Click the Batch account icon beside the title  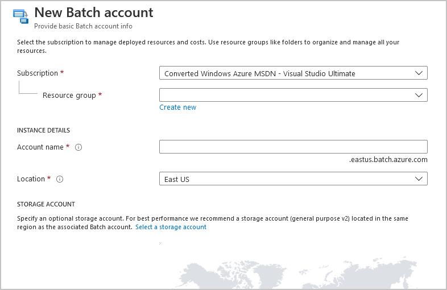20,16
